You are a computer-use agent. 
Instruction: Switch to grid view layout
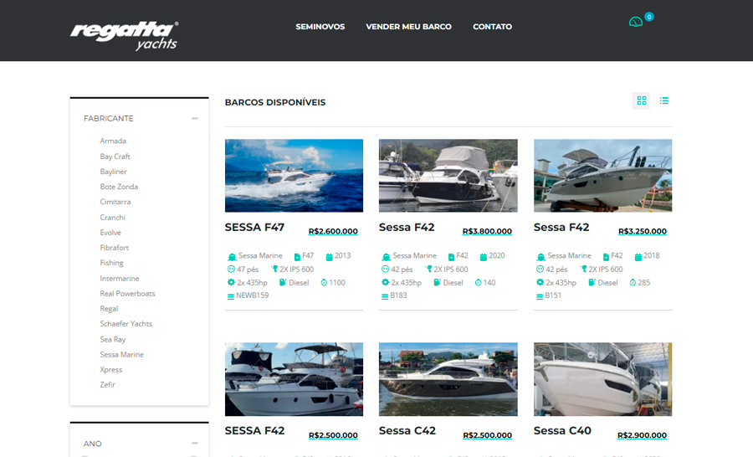(x=641, y=100)
